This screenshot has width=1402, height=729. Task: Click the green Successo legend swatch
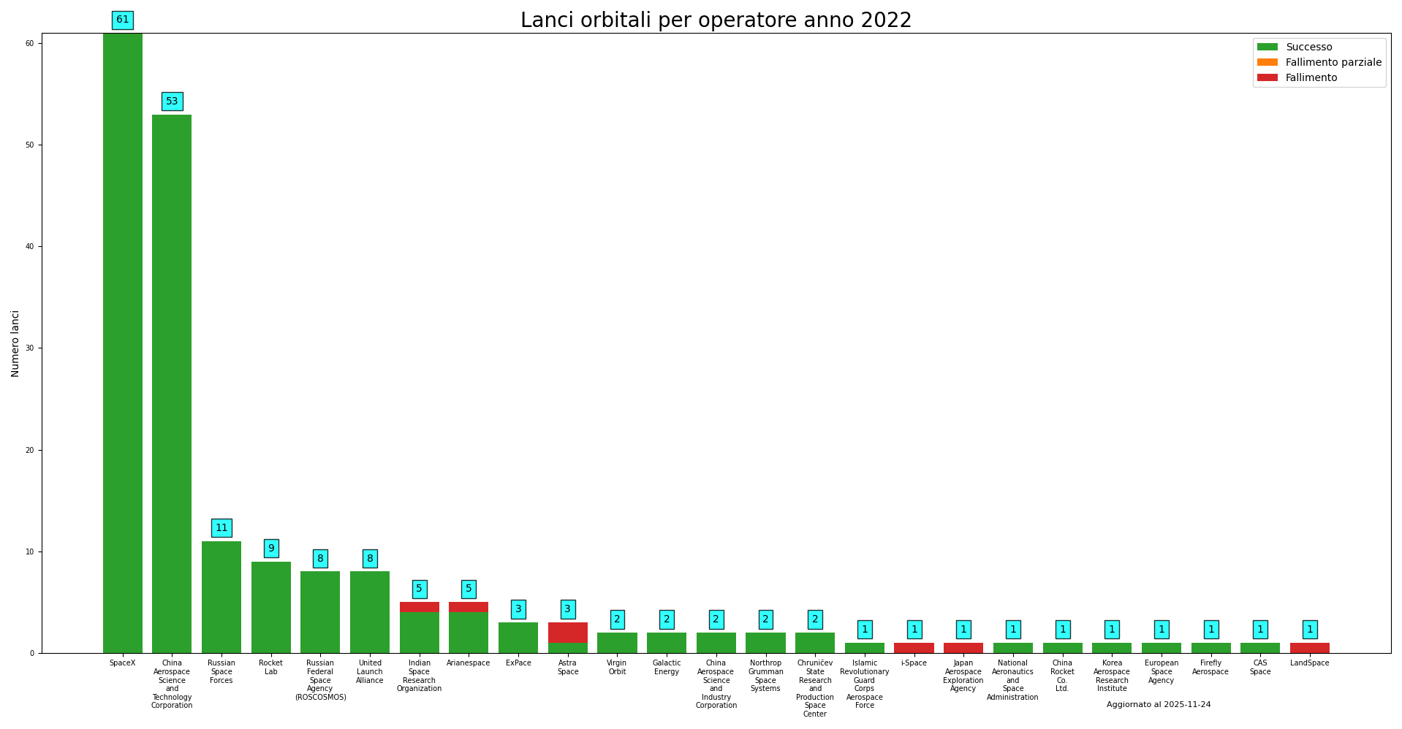coord(1267,47)
